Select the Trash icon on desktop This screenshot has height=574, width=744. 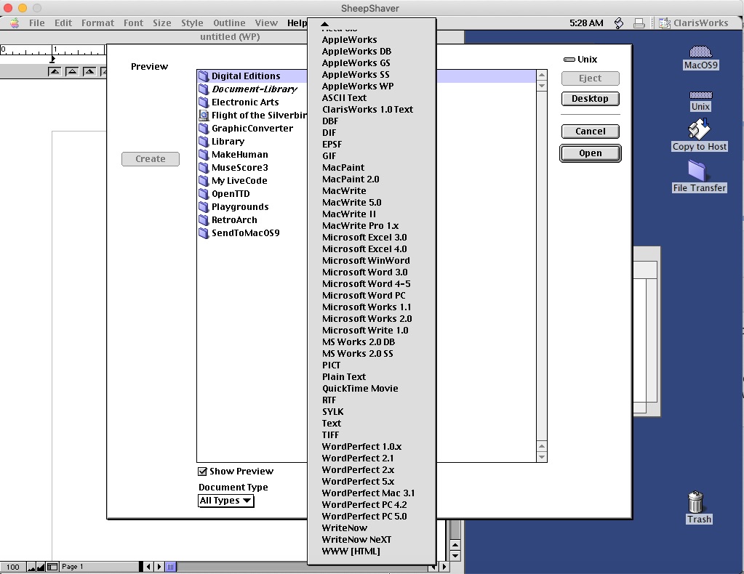(x=695, y=502)
